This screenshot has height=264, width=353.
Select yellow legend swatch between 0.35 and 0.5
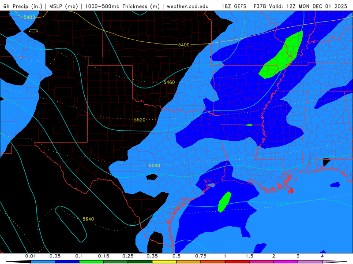coord(164,262)
